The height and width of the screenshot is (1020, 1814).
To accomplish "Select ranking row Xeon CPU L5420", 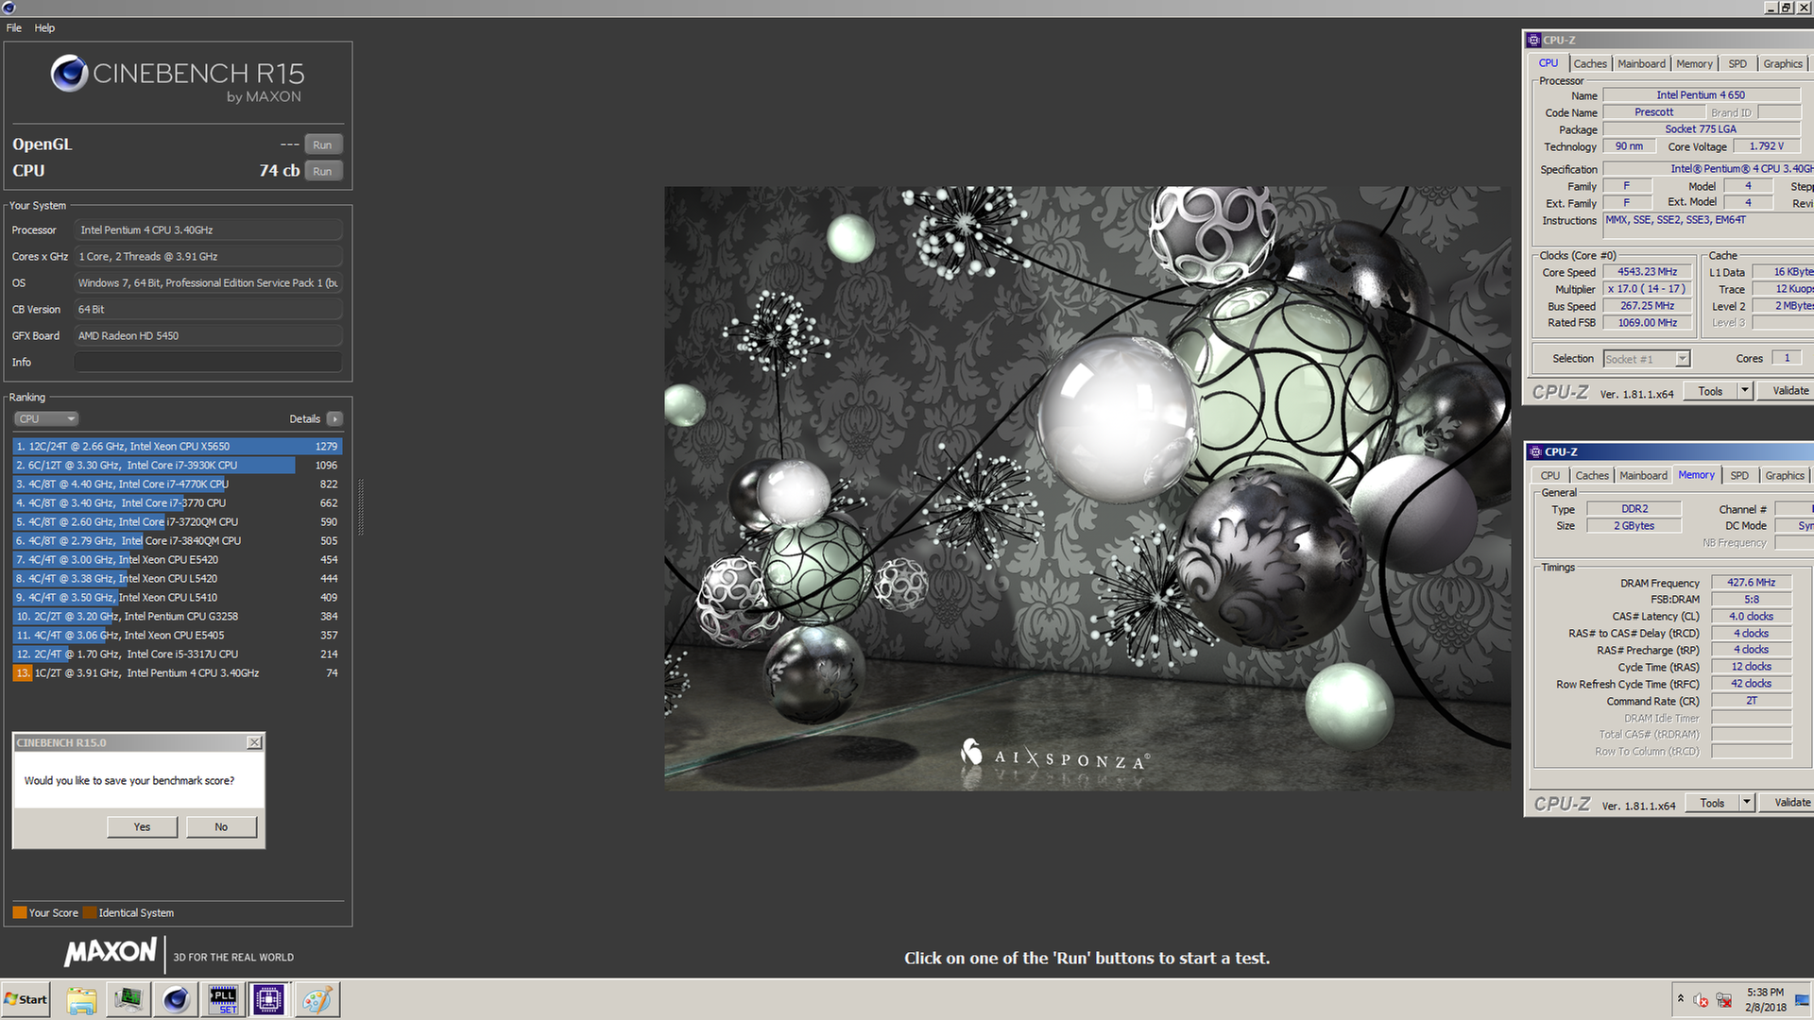I will click(178, 578).
